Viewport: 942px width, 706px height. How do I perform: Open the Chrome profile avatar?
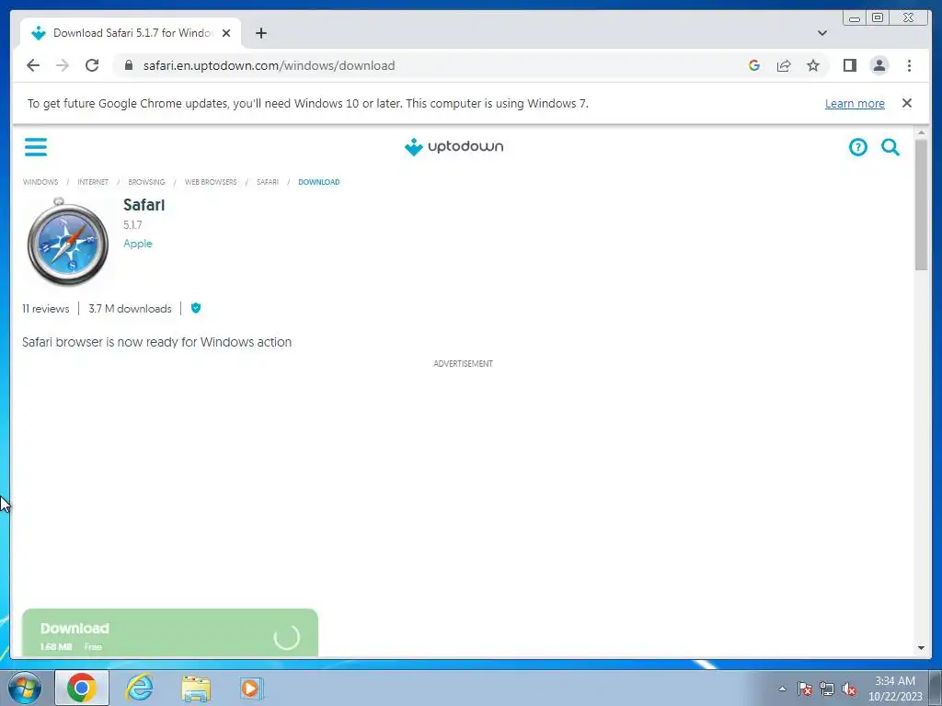click(x=879, y=65)
